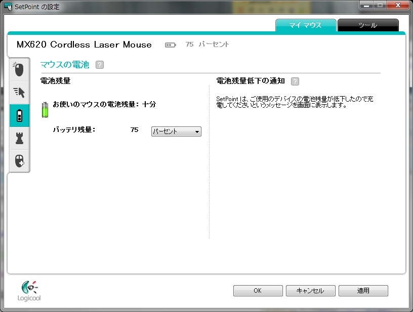Click the キャンセル button
This screenshot has height=312, width=413.
(x=311, y=291)
